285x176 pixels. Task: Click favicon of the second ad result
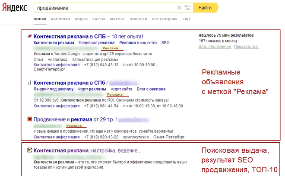29,83
